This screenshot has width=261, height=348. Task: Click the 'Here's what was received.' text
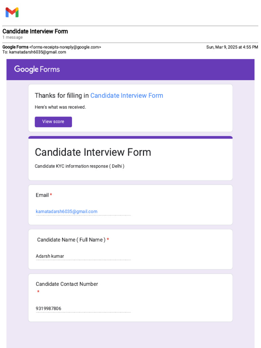click(60, 107)
